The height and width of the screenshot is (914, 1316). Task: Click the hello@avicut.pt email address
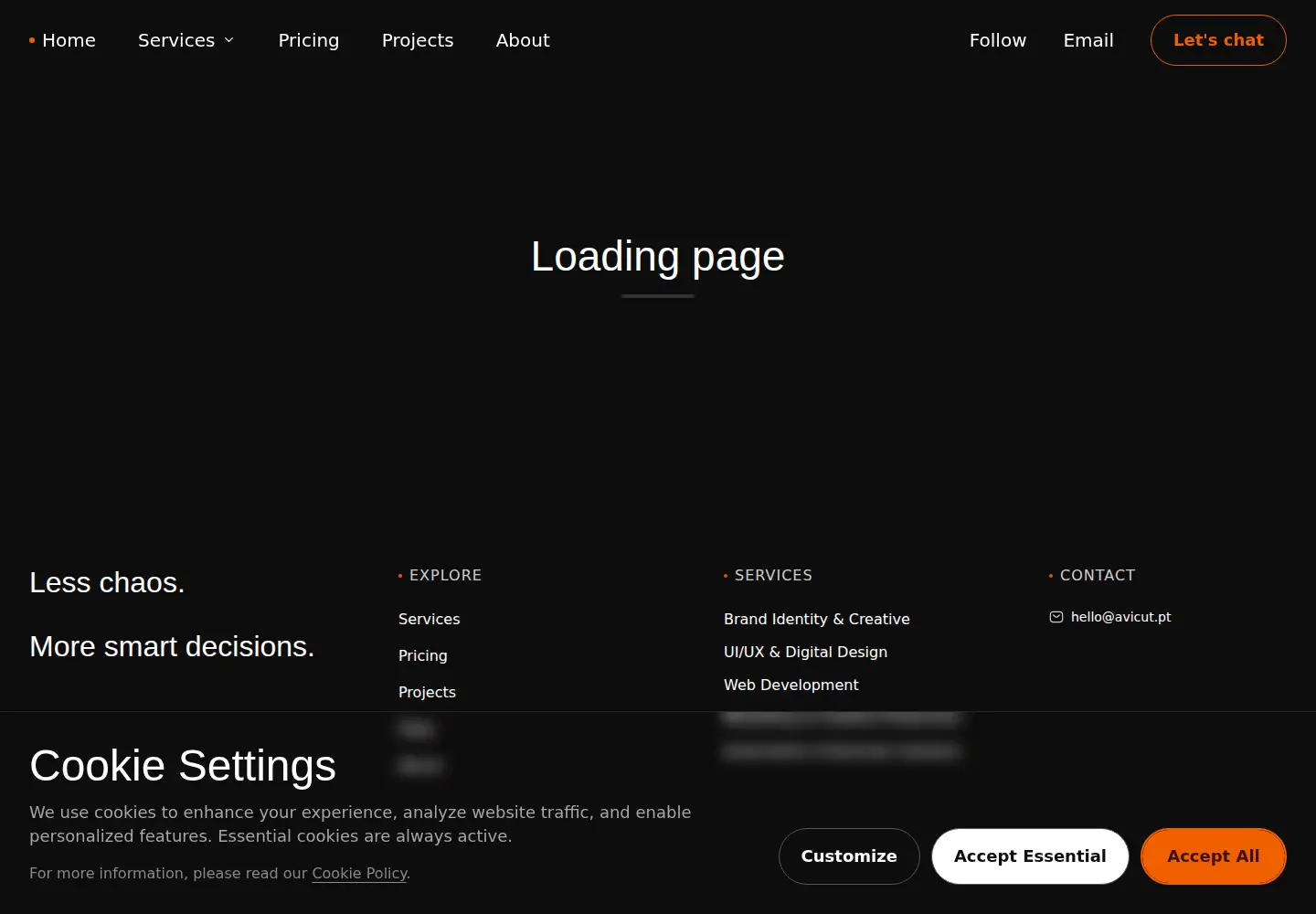[x=1120, y=617]
